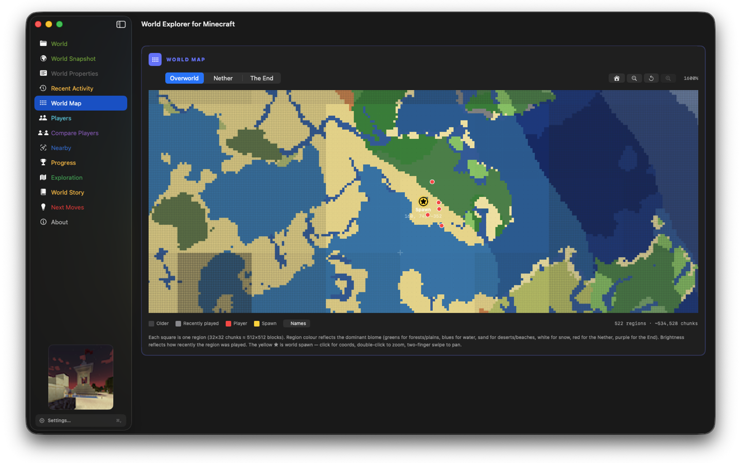
Task: Select World Properties in sidebar
Action: point(81,74)
